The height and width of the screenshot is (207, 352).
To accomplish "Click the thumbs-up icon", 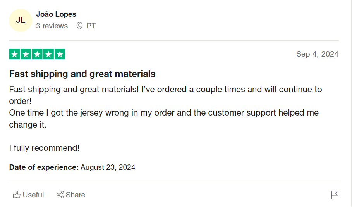I will (x=17, y=195).
